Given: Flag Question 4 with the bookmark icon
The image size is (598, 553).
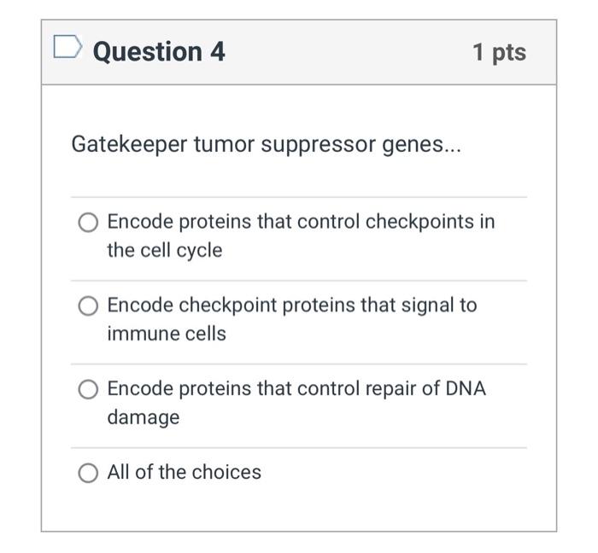Looking at the screenshot, I should (67, 48).
